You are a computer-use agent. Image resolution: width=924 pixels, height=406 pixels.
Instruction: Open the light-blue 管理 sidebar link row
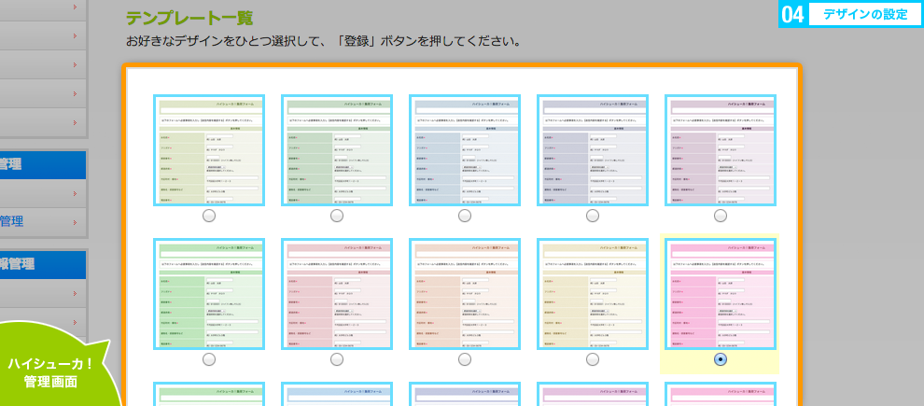pos(42,222)
